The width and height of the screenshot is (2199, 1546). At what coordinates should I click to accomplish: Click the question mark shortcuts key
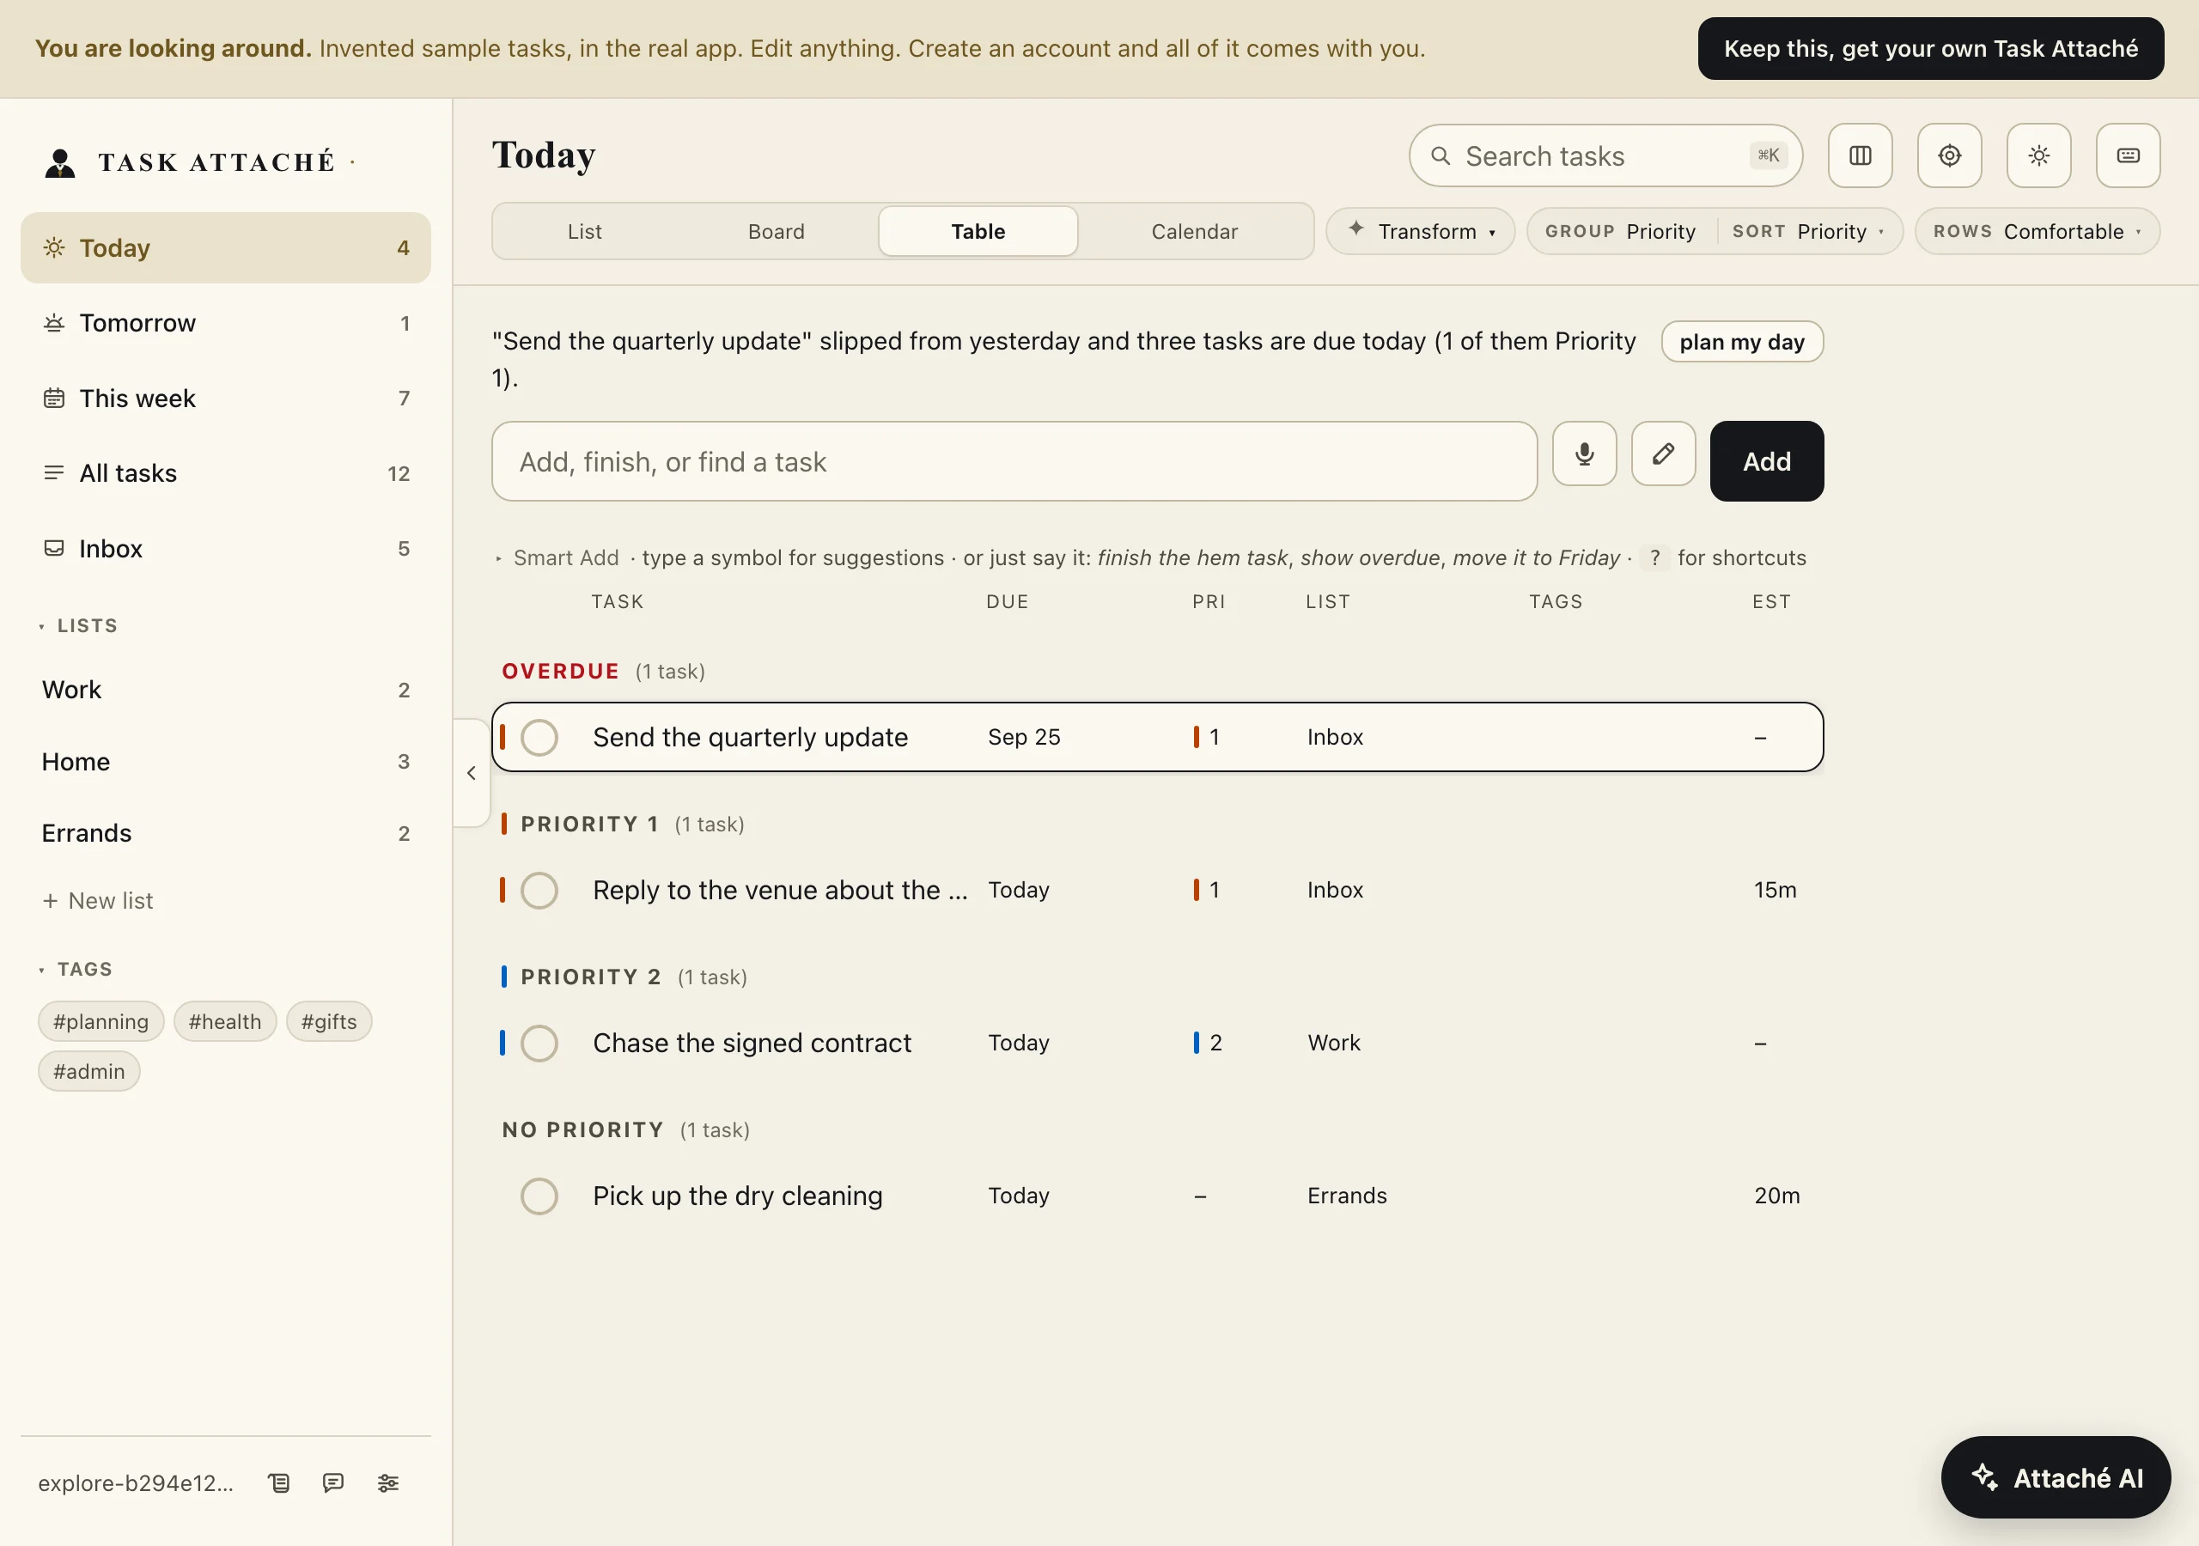(x=1655, y=557)
